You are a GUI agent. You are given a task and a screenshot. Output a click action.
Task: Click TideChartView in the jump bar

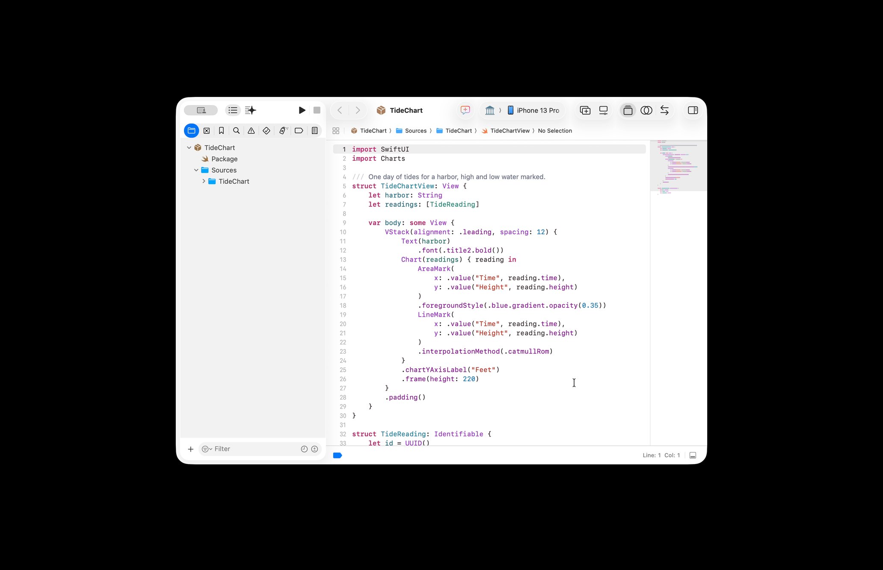point(505,131)
